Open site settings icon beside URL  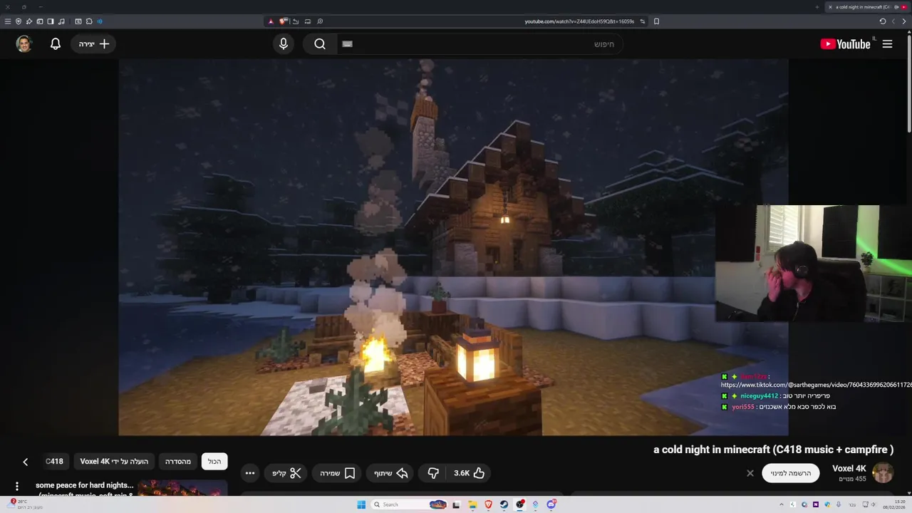tap(643, 21)
